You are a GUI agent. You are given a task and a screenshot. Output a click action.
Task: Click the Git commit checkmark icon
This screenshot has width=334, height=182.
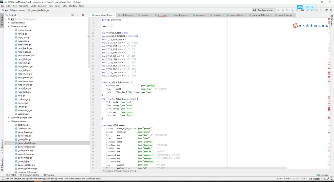click(x=312, y=10)
